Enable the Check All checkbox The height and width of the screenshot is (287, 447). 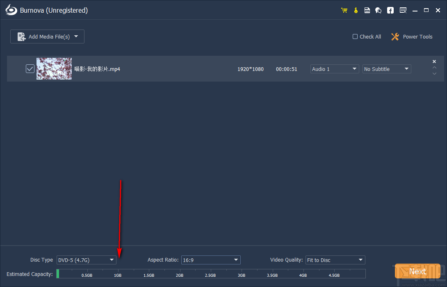pyautogui.click(x=355, y=36)
